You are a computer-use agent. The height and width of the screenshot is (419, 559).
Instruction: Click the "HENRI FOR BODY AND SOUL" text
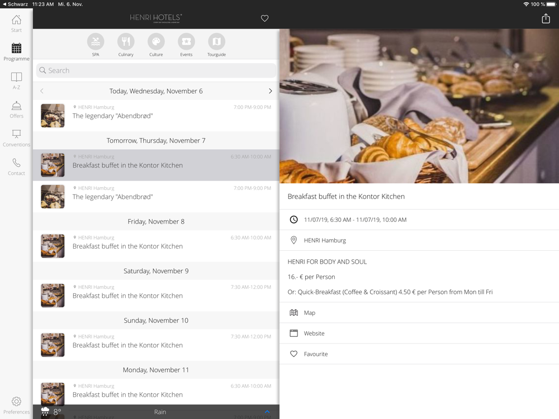(327, 262)
